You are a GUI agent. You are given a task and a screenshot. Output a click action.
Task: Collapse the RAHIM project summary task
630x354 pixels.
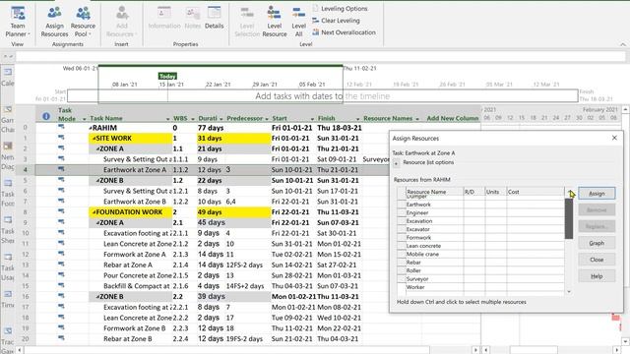91,128
